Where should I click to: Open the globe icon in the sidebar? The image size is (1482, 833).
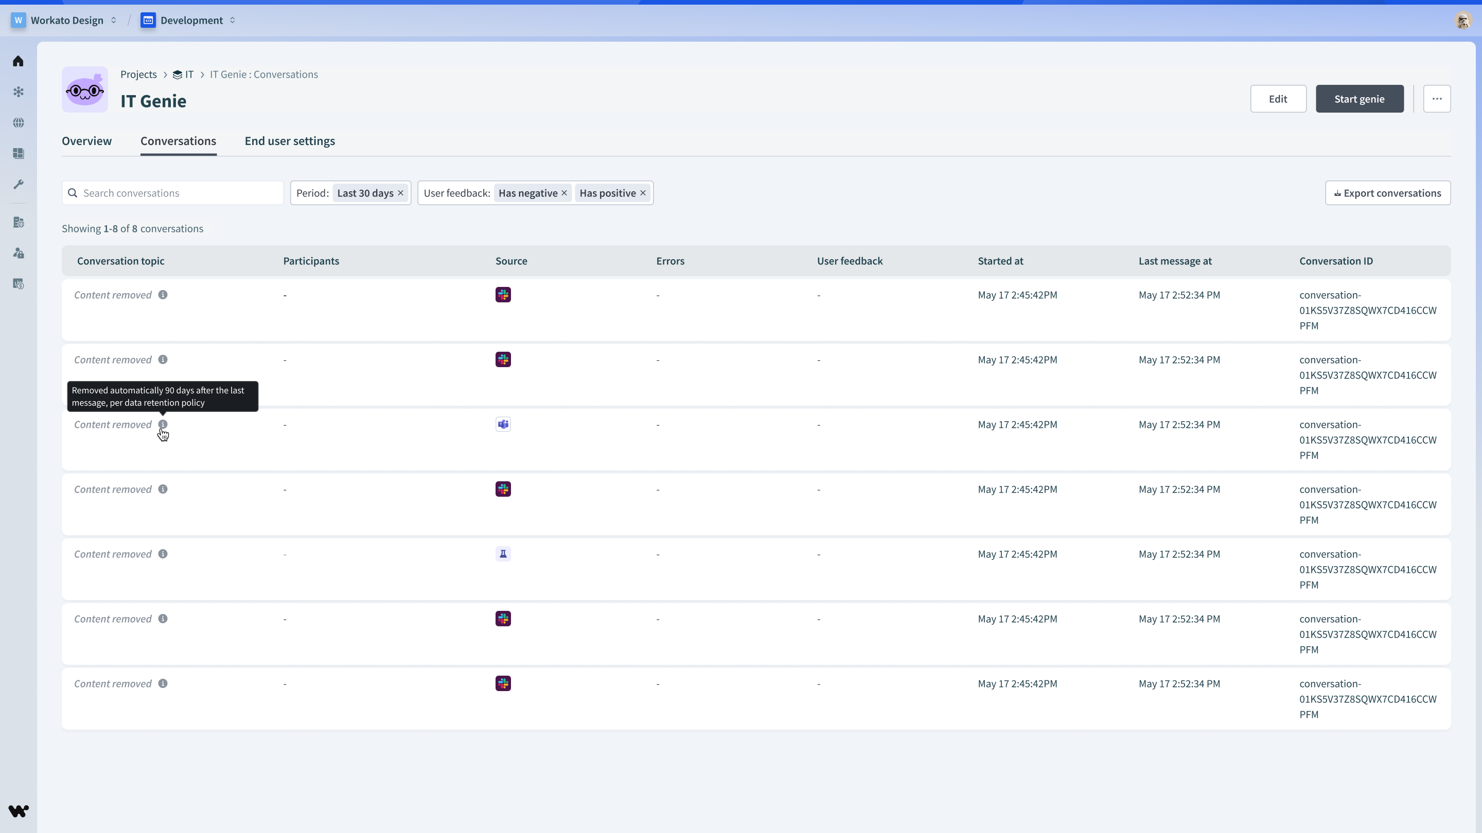[19, 122]
